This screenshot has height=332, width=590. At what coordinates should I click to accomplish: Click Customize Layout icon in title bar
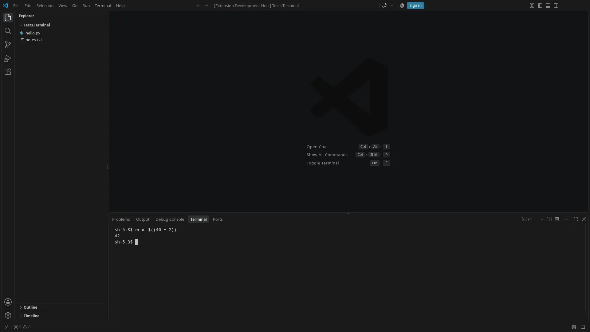click(x=532, y=6)
